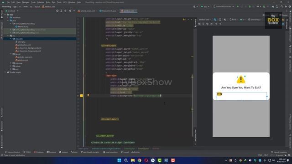Click the design surface select icon
Screen dimensions: 292x164
tap(215, 20)
